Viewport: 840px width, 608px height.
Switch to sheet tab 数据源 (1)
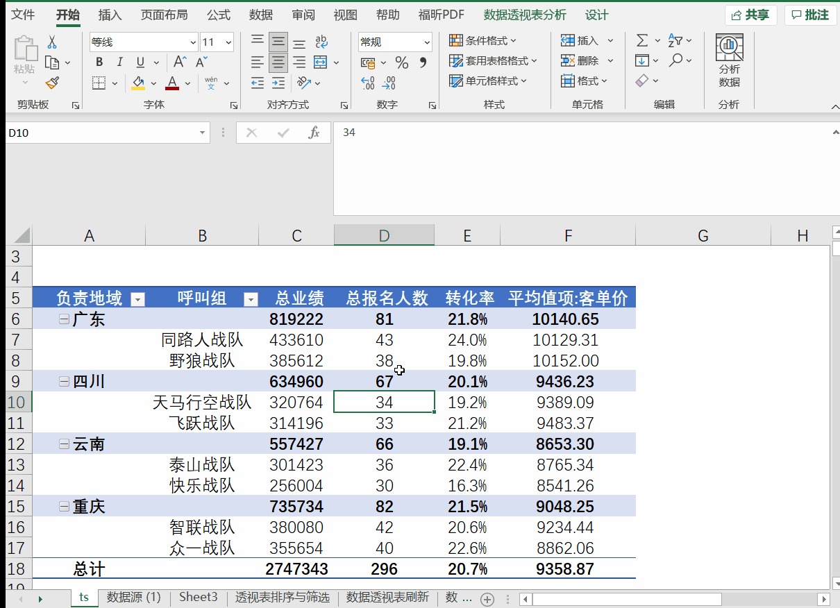133,597
